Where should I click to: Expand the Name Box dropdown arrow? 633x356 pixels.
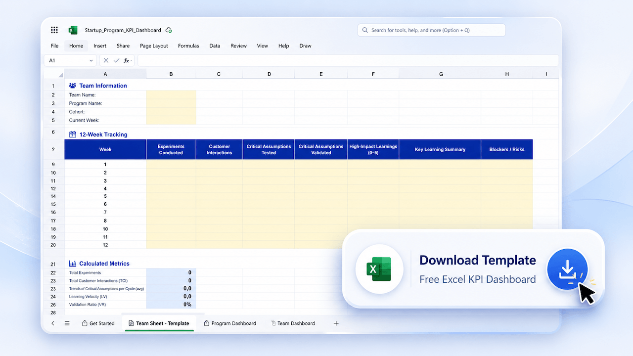pyautogui.click(x=91, y=60)
